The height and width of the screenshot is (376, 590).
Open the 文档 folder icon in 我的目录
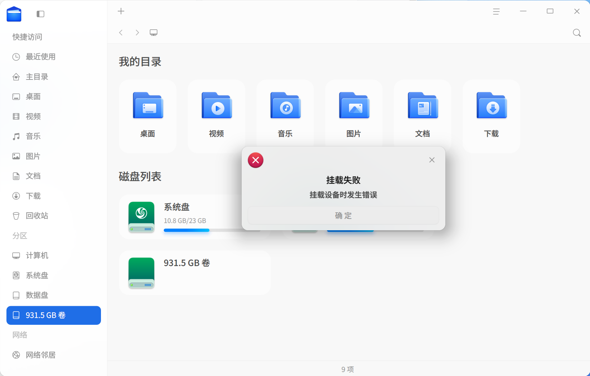point(423,105)
